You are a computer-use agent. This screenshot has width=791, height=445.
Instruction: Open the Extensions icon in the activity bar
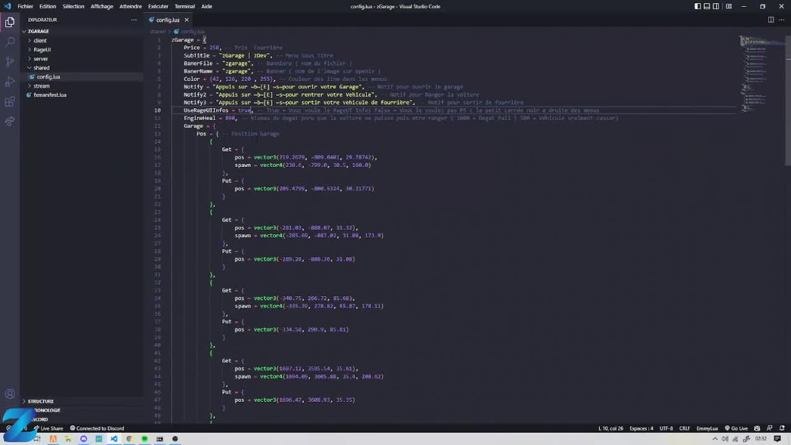click(9, 101)
